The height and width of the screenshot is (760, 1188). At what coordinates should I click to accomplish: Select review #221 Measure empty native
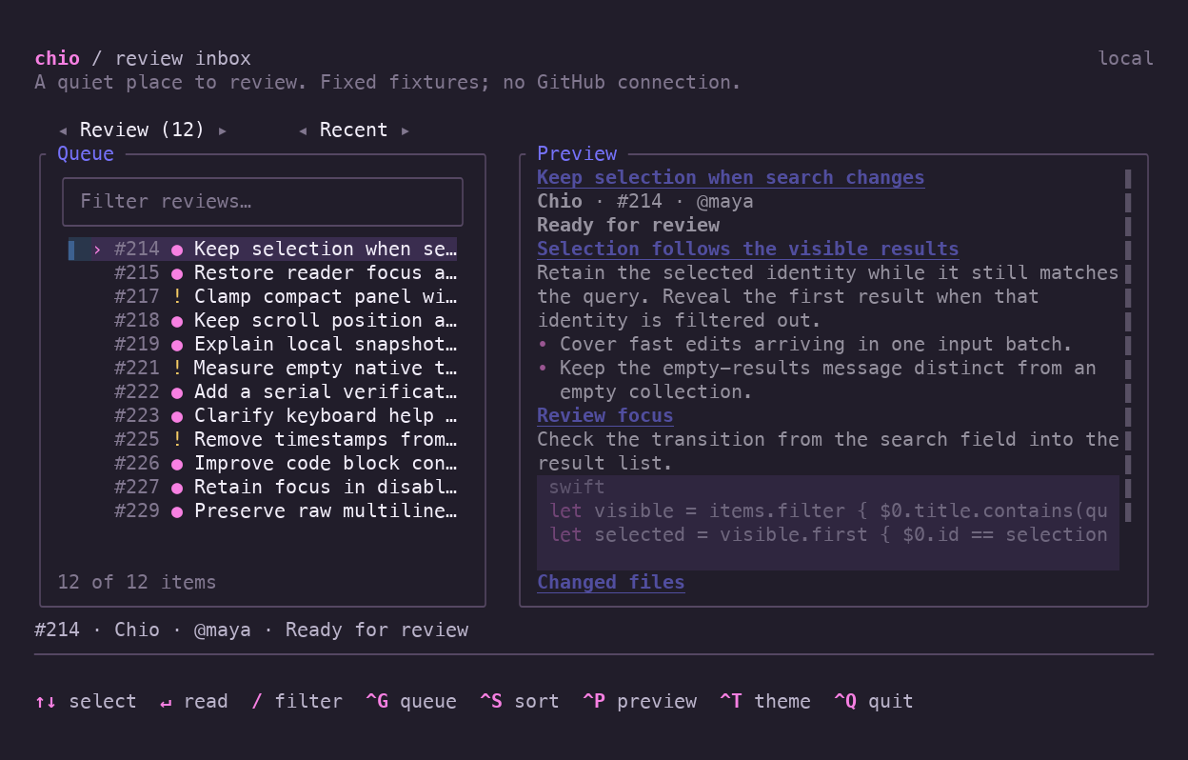pos(263,369)
